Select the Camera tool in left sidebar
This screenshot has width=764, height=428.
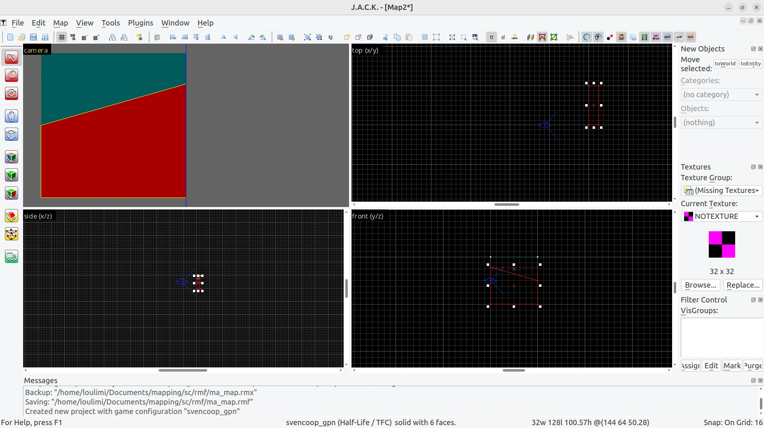pyautogui.click(x=12, y=93)
